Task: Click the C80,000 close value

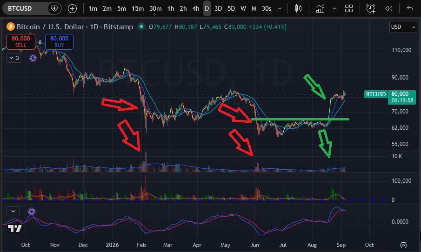Action: (x=235, y=27)
